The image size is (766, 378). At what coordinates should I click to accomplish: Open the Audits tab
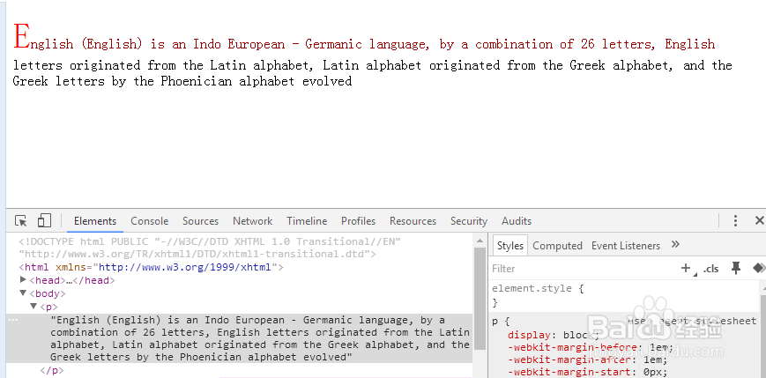point(517,221)
